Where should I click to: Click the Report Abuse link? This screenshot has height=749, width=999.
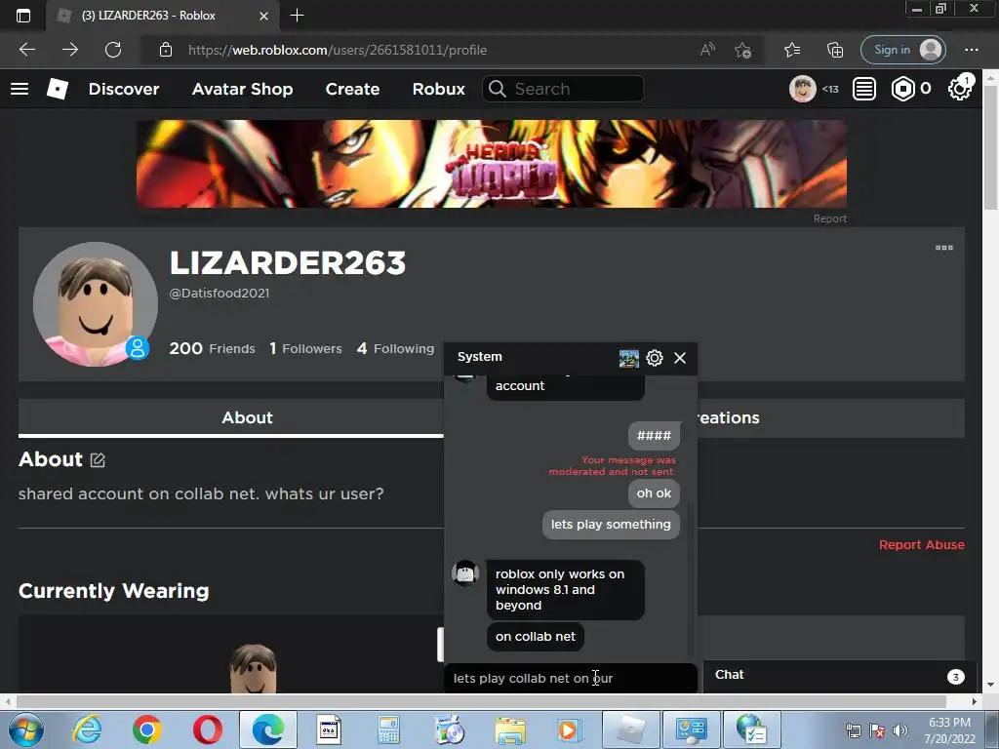pyautogui.click(x=921, y=544)
